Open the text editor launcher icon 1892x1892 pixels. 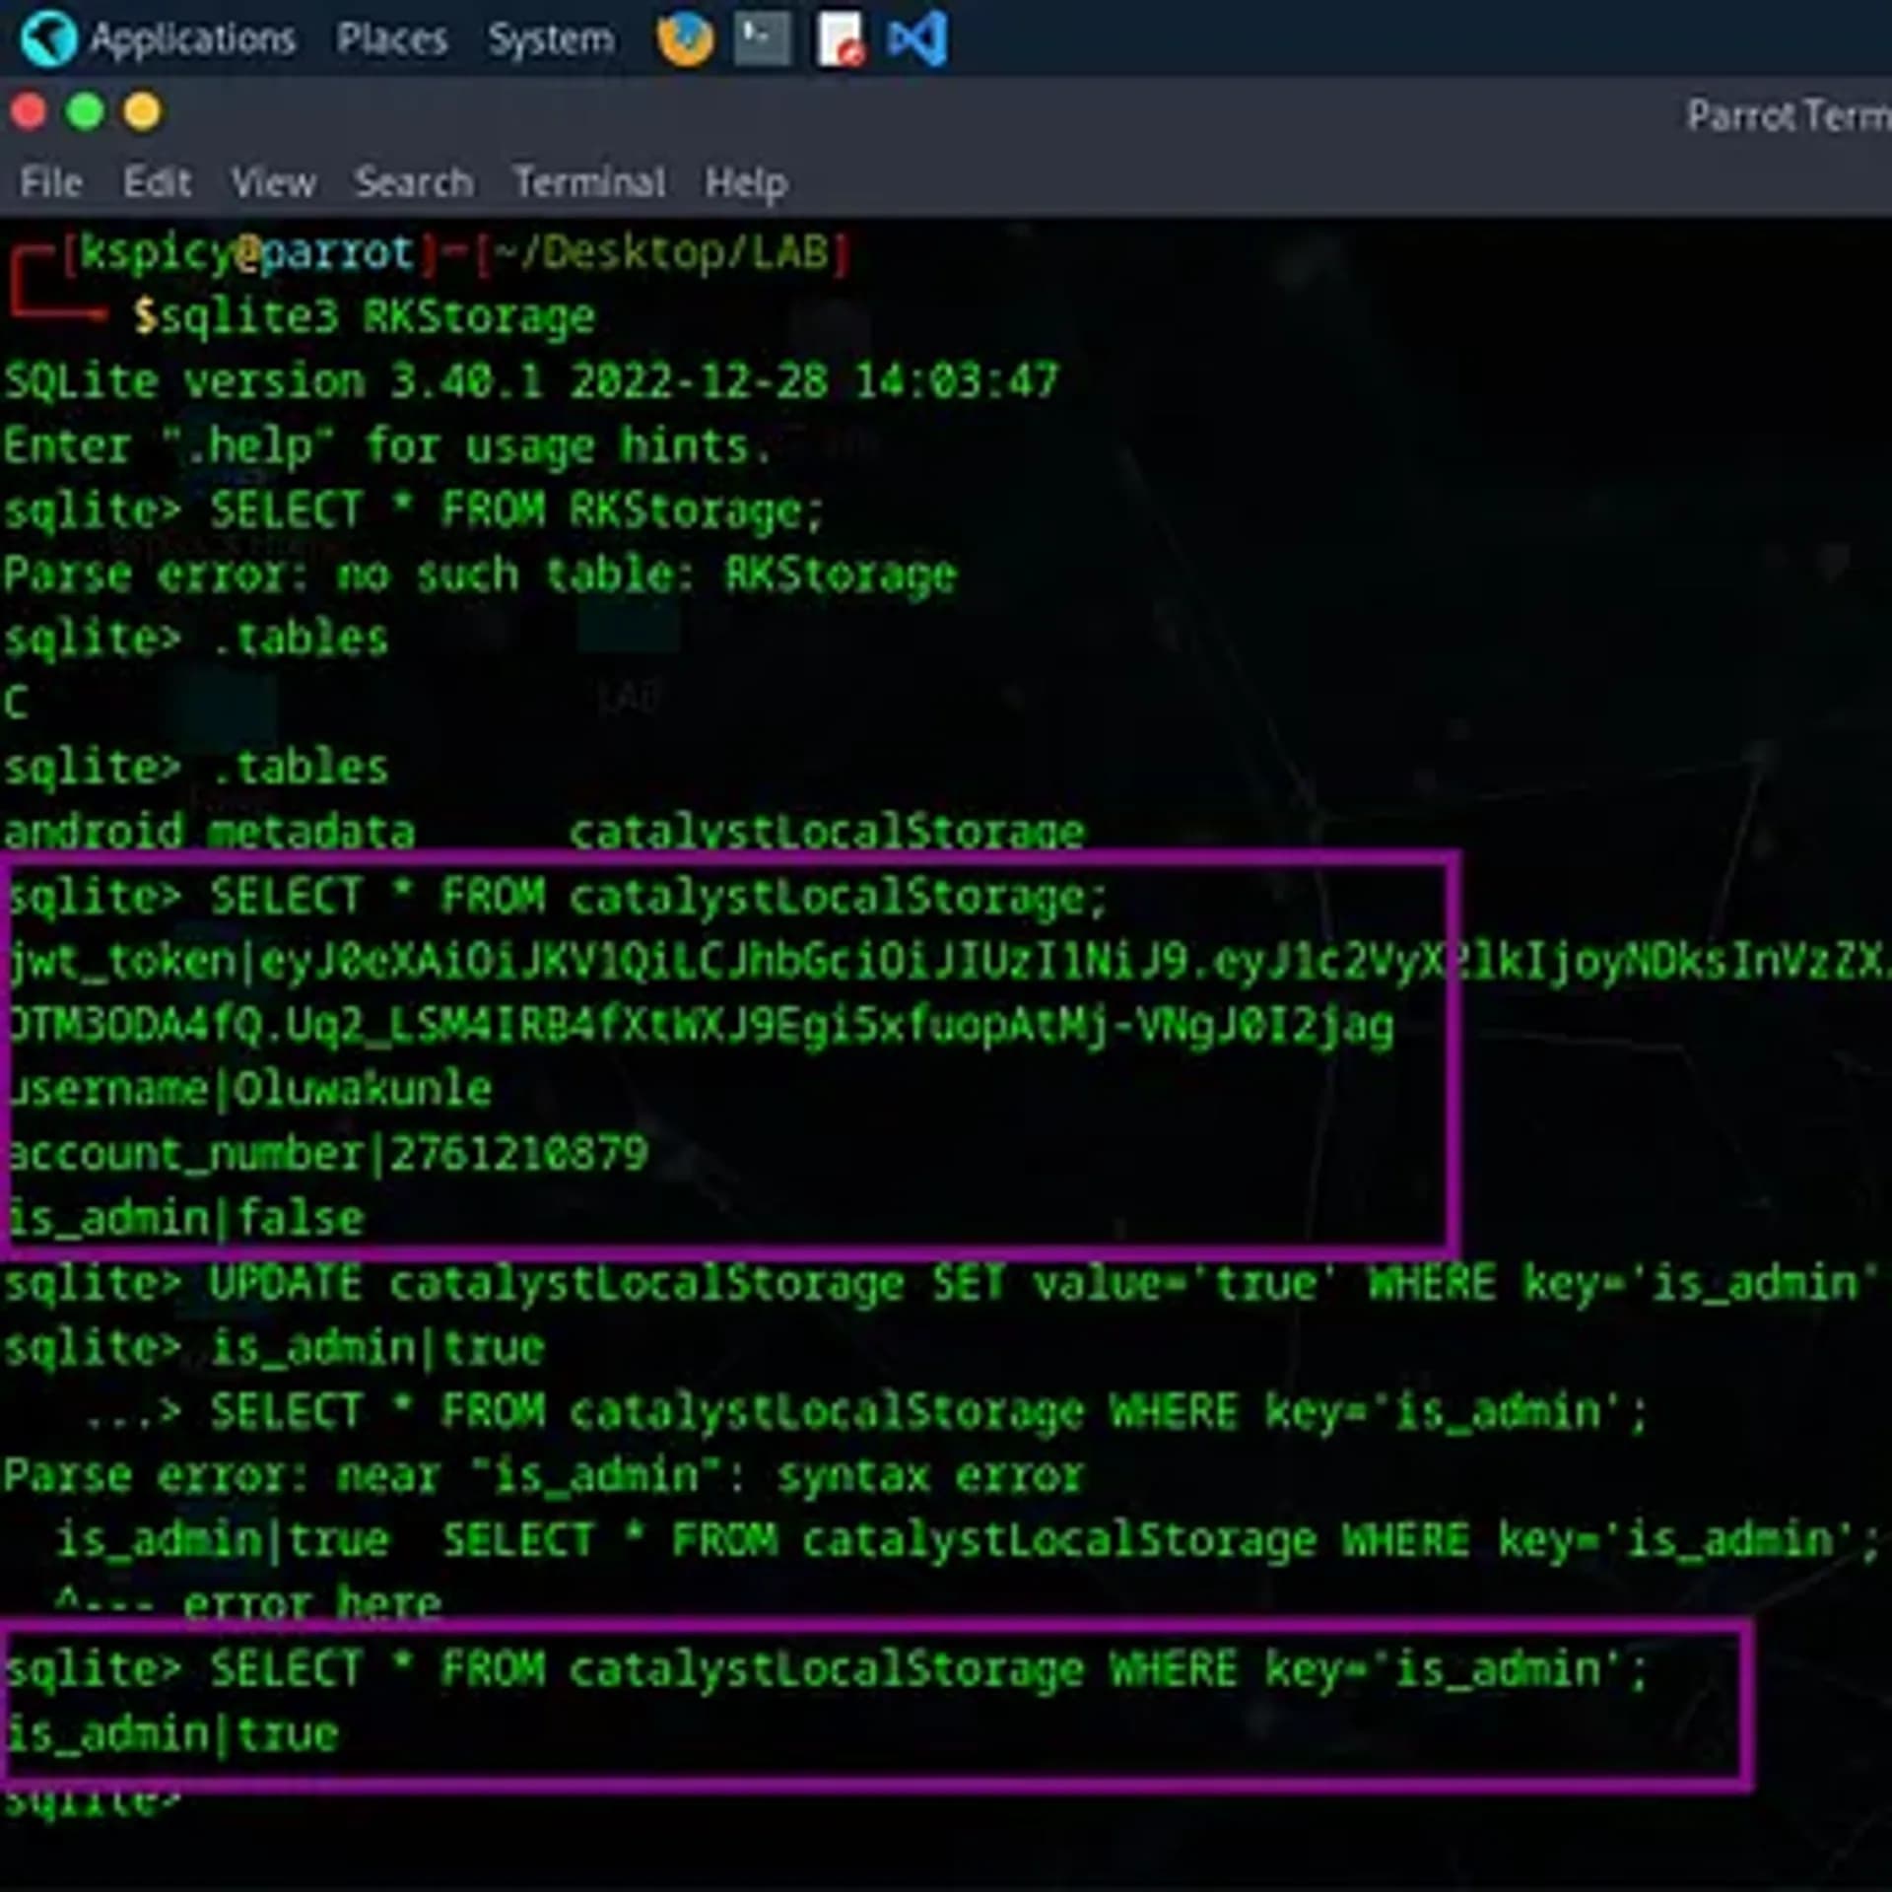point(840,39)
